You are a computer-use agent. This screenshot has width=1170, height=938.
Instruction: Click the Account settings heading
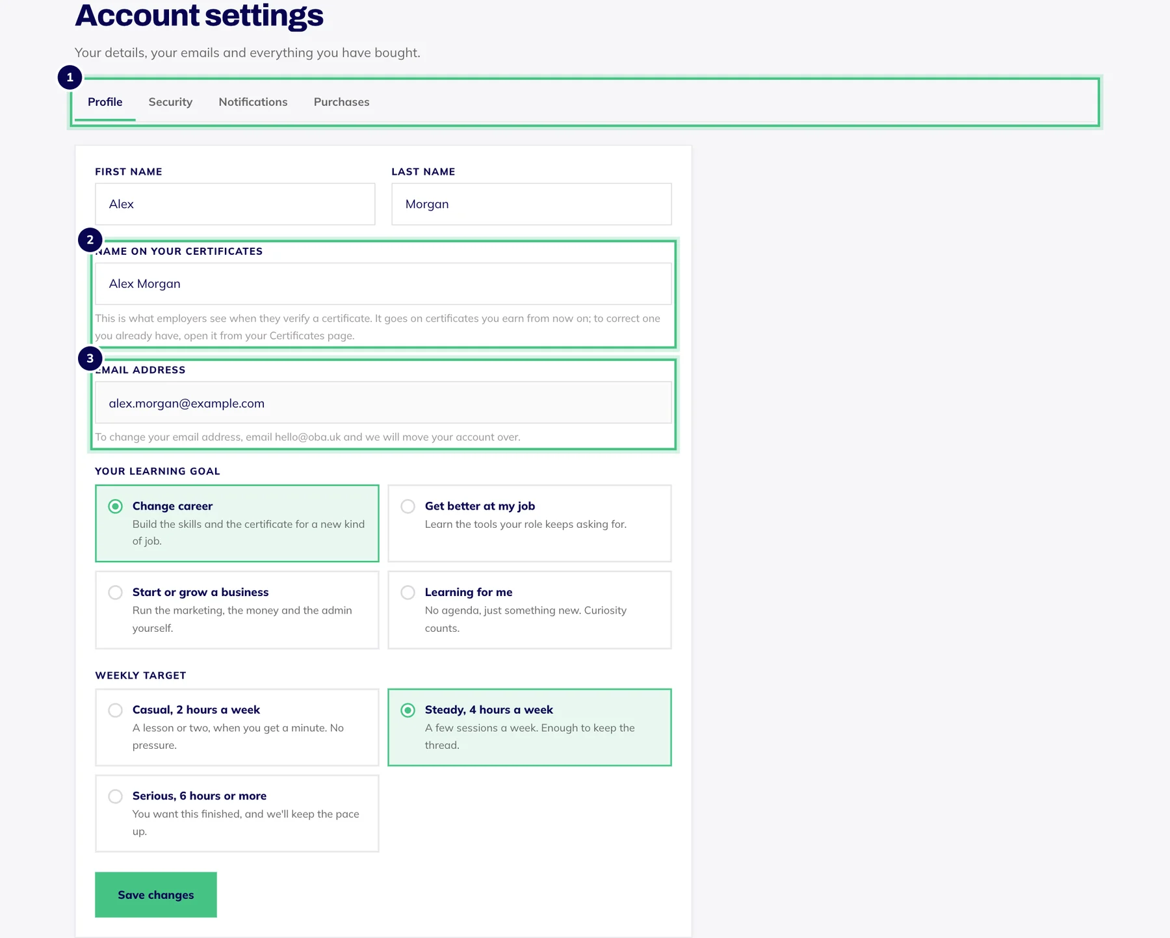[x=199, y=16]
